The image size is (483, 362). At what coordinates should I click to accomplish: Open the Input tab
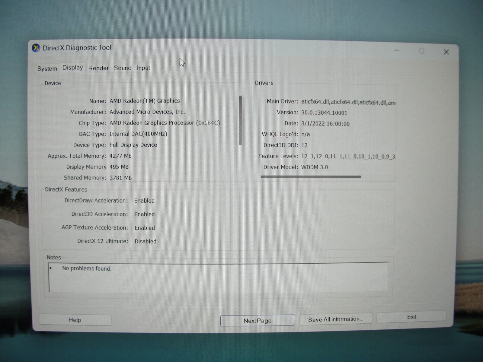click(x=143, y=68)
